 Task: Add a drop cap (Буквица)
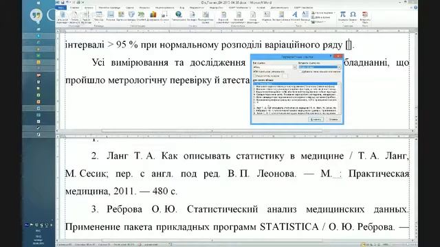[x=305, y=16]
